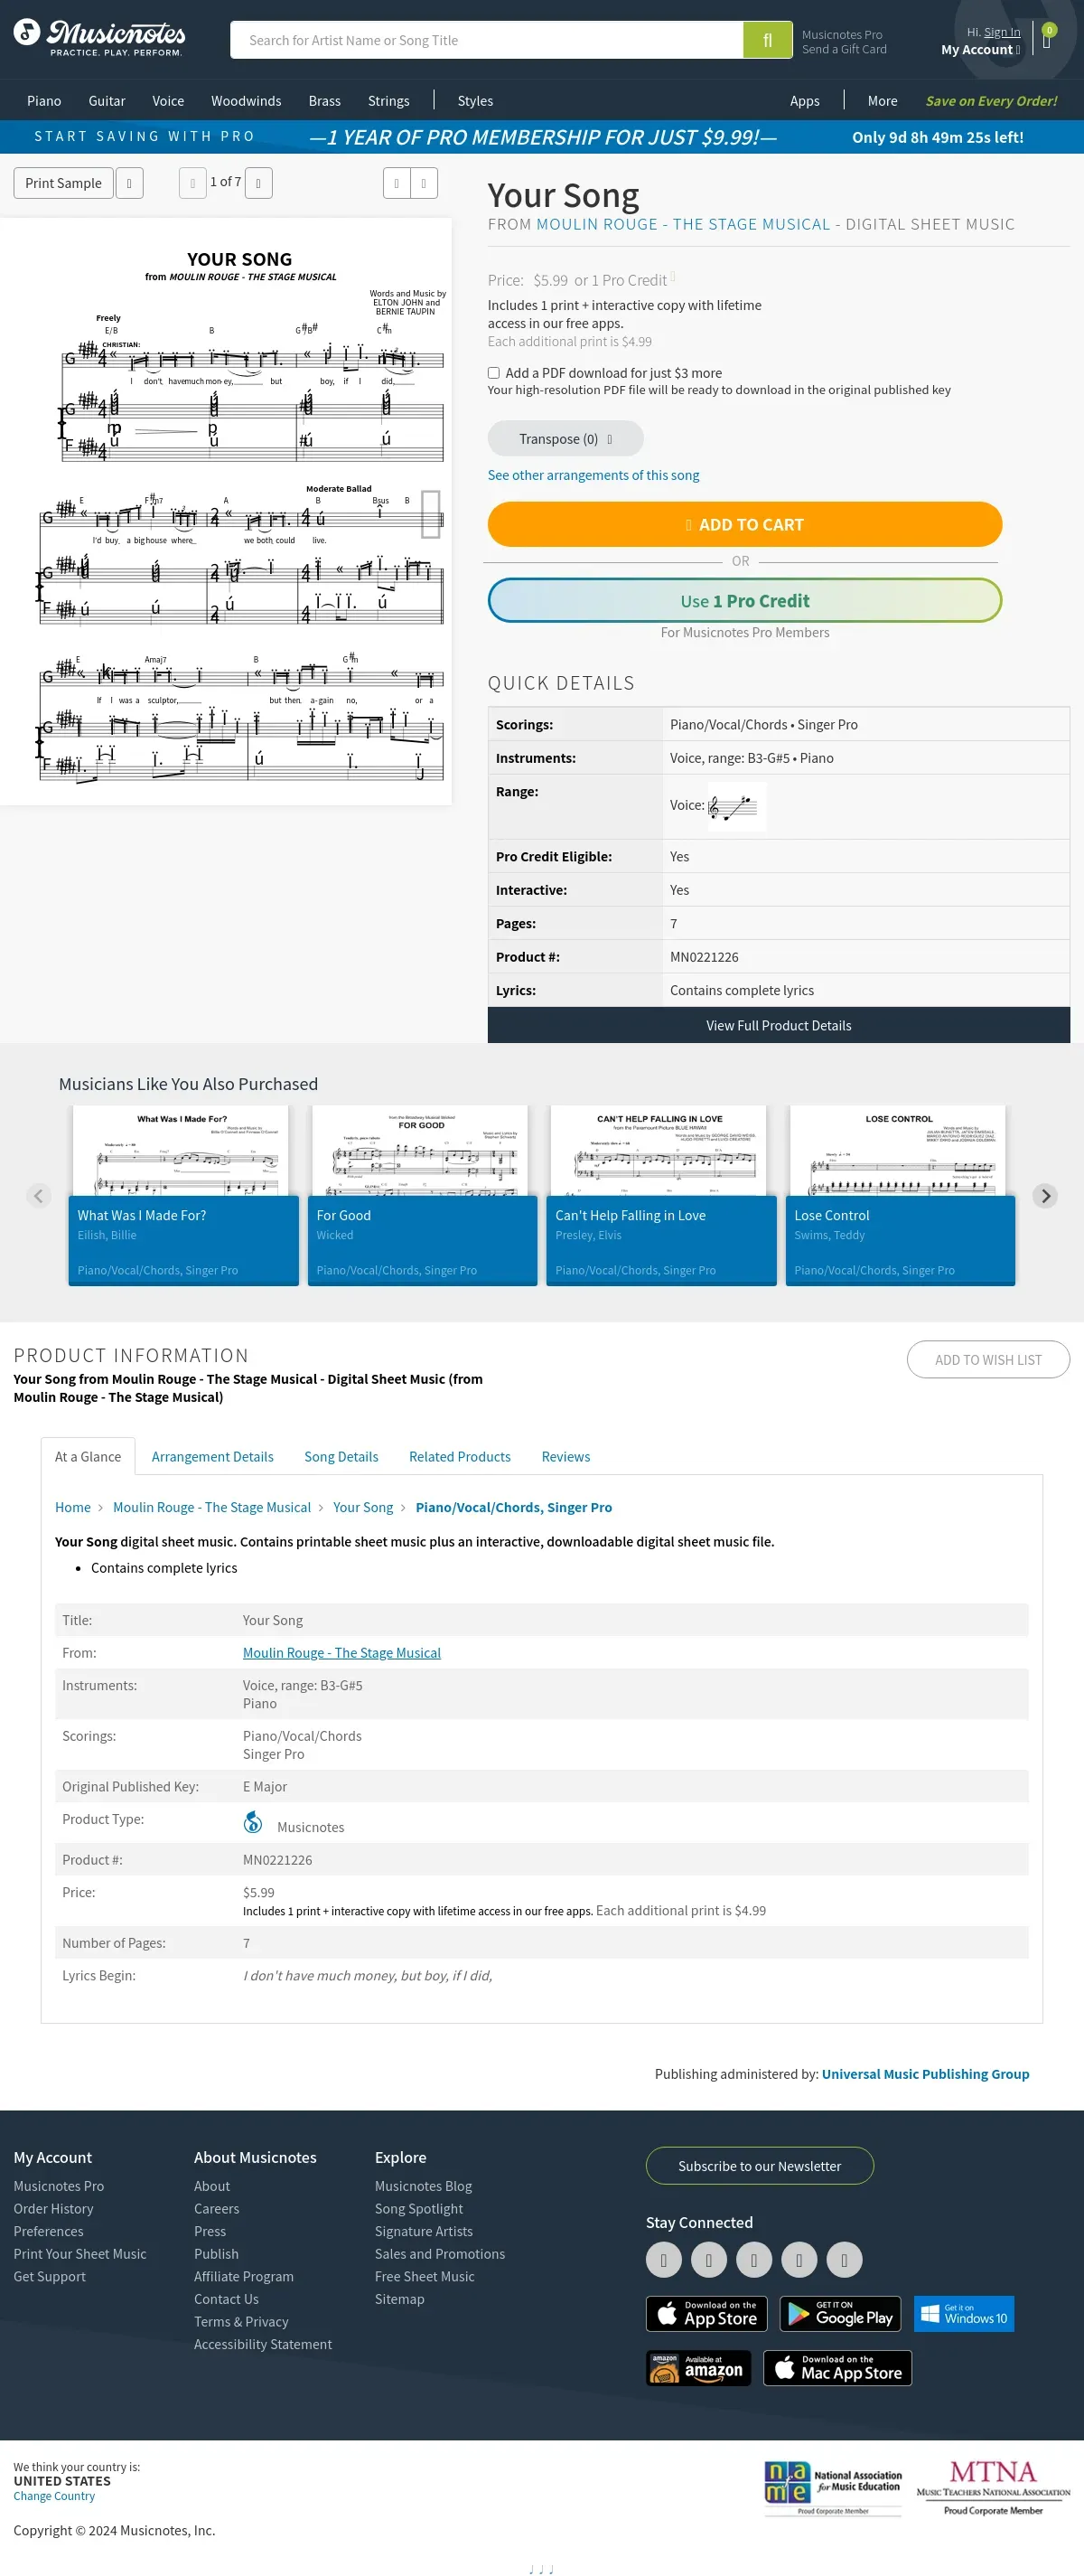The image size is (1084, 2576).
Task: Open the shopping cart icon
Action: [1047, 38]
